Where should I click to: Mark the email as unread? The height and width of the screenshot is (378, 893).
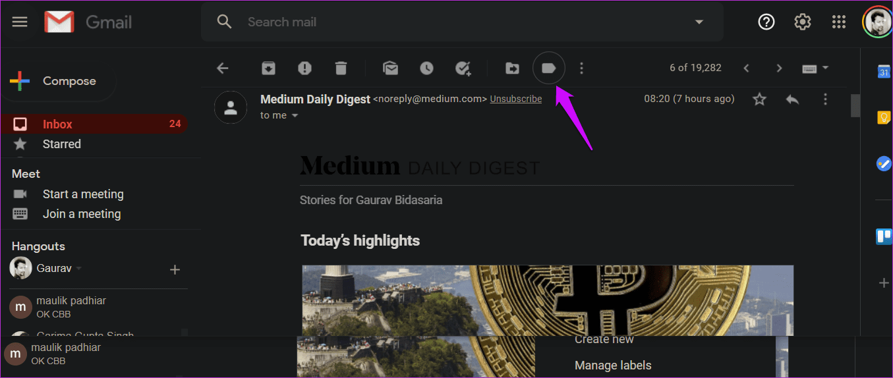[390, 68]
